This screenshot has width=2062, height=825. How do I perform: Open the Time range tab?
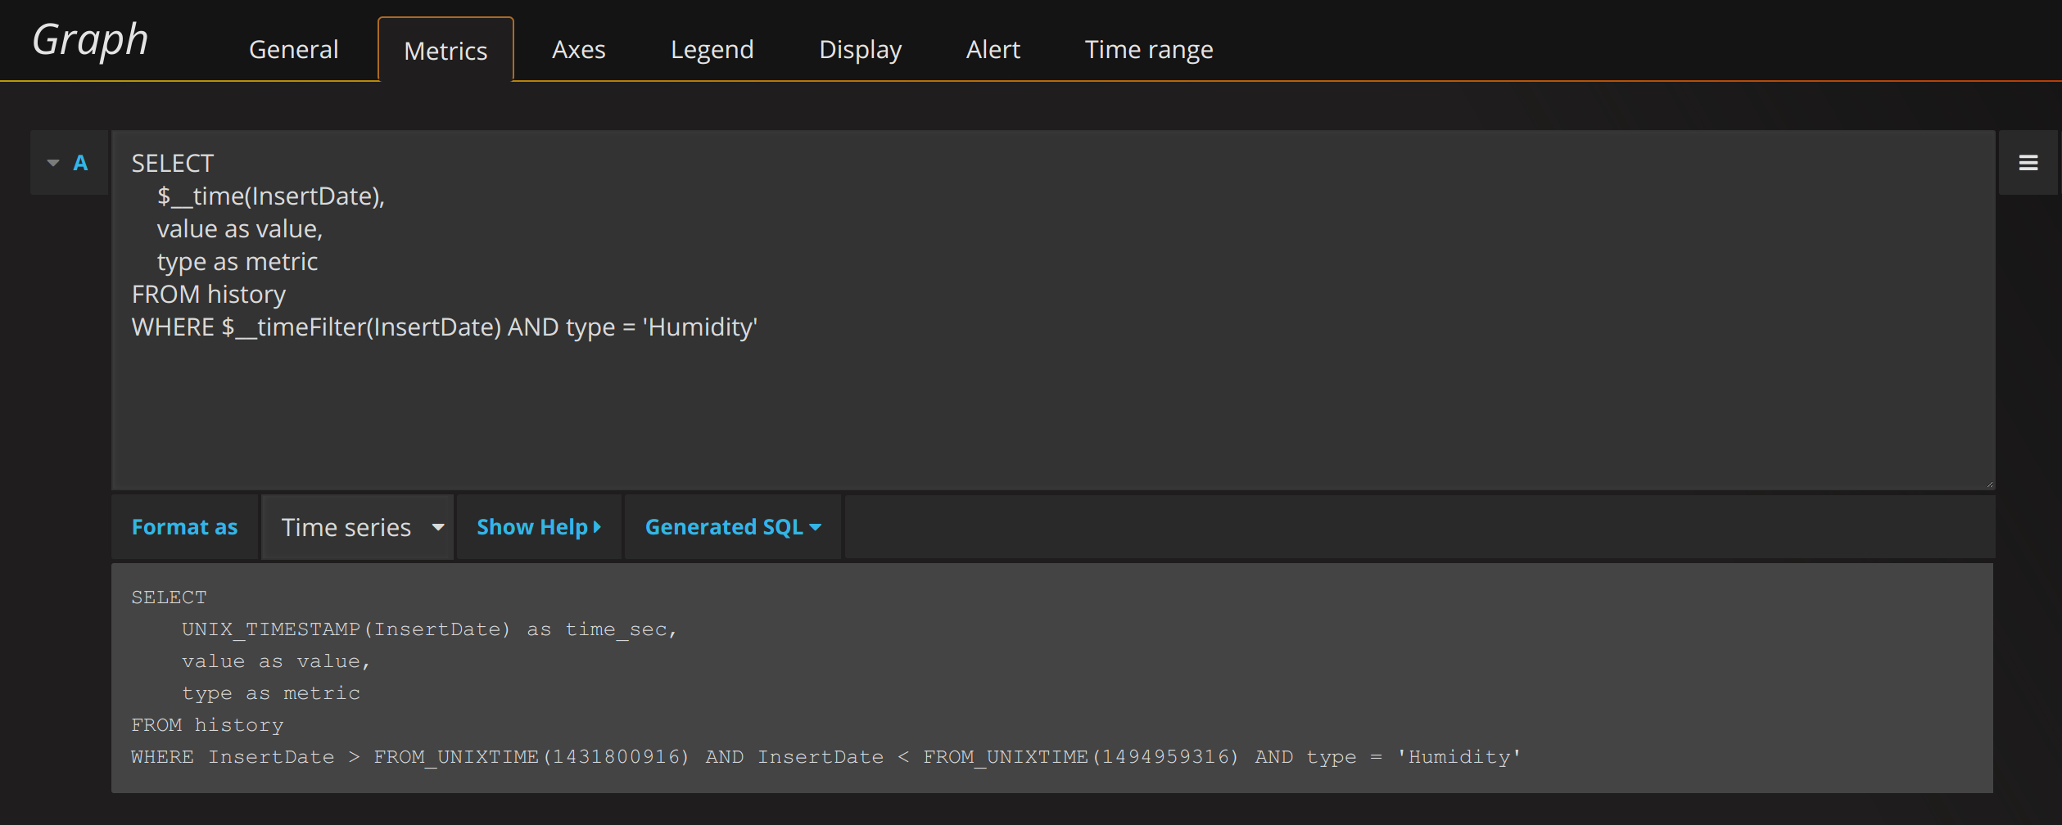(x=1148, y=50)
